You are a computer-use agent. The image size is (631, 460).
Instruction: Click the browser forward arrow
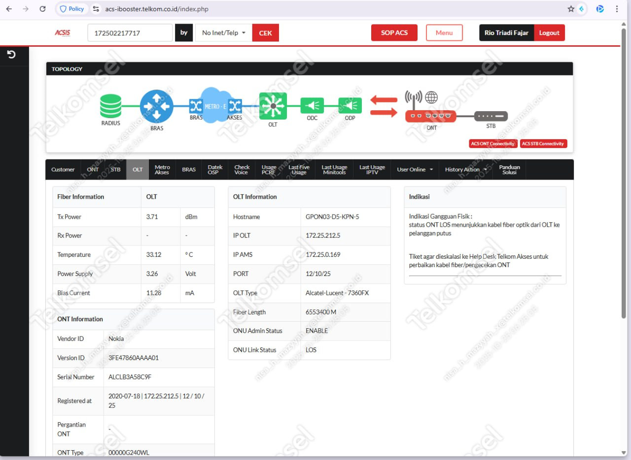coord(26,9)
